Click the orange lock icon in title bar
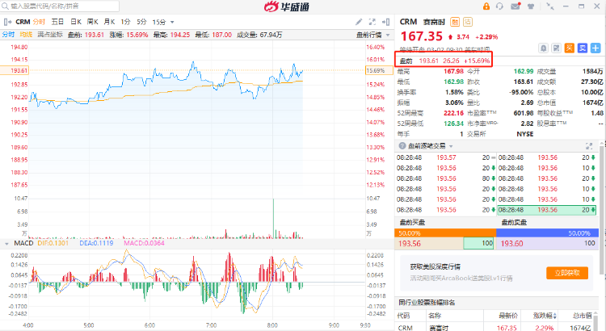The width and height of the screenshot is (606, 331). [x=486, y=6]
